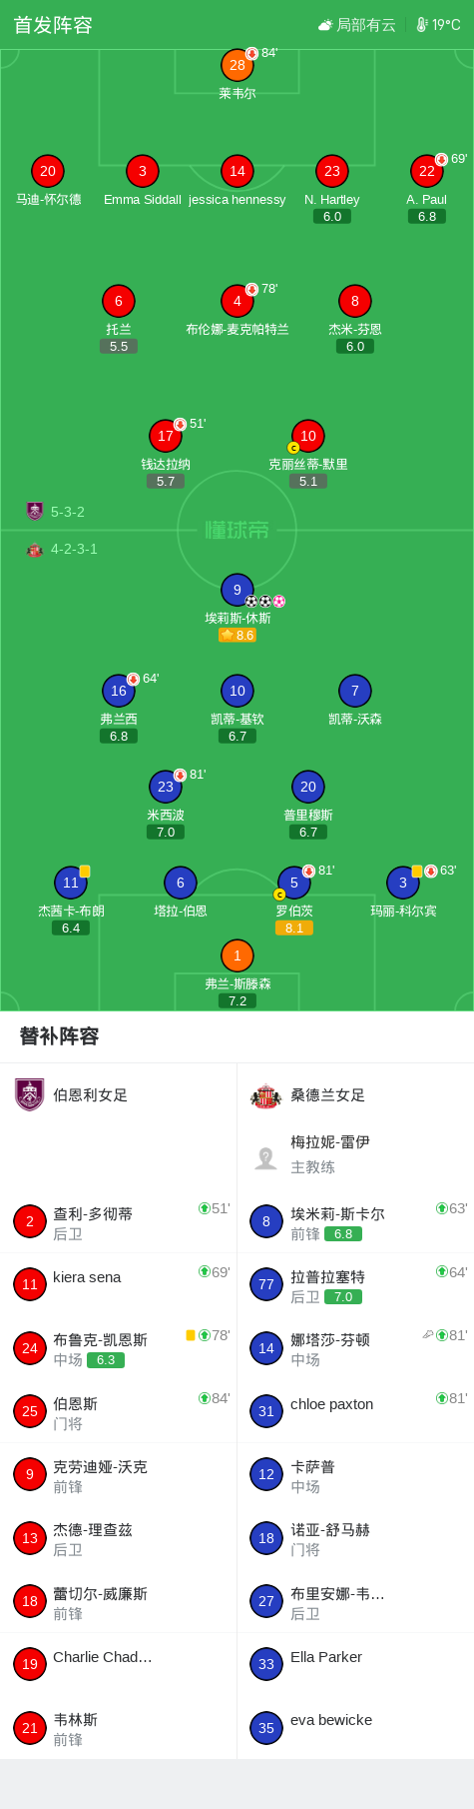This screenshot has width=474, height=1809.
Task: Open the 8.6 best player rating badge
Action: click(x=237, y=635)
